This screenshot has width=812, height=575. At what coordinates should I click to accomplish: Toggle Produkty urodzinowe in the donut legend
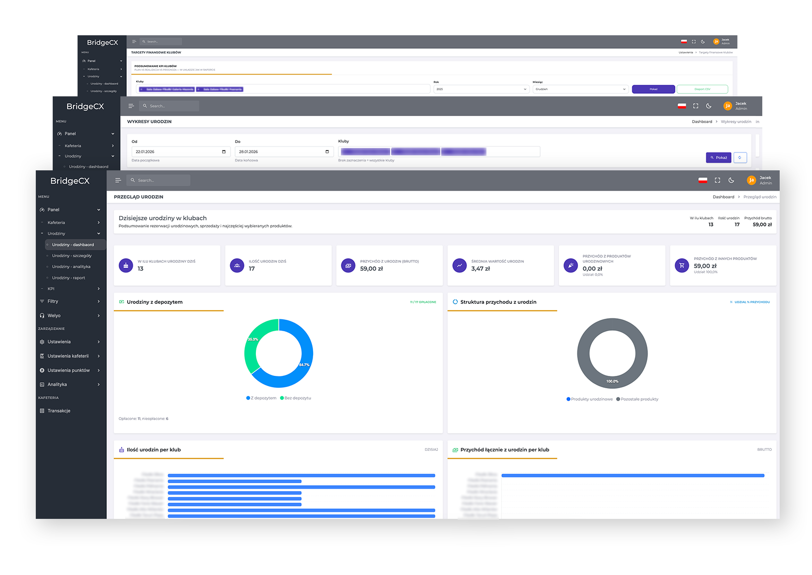point(589,399)
